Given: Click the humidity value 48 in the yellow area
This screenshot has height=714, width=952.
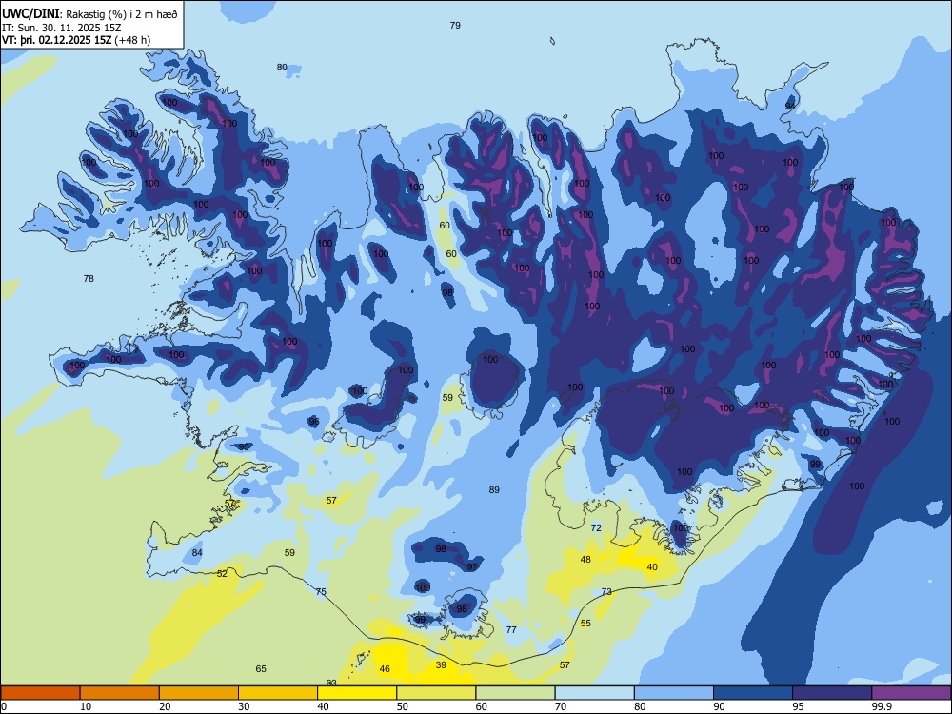Looking at the screenshot, I should pos(585,559).
